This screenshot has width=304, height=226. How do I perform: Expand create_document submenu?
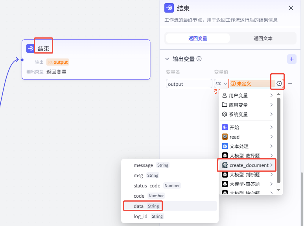point(247,165)
